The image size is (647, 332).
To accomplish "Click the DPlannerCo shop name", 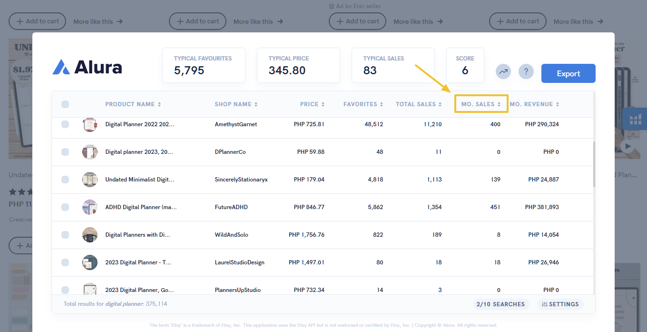I will [x=230, y=152].
